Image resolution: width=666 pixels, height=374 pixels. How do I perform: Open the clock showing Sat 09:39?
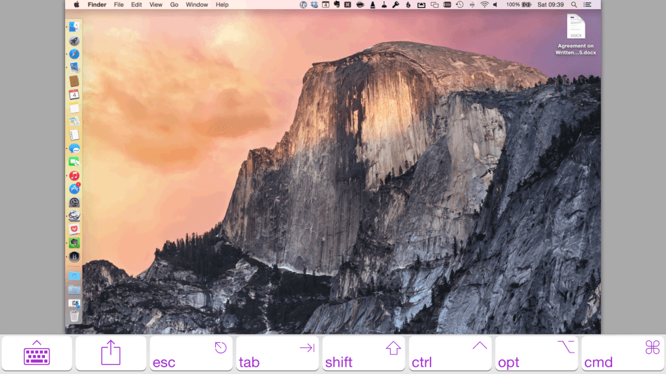[x=550, y=5]
